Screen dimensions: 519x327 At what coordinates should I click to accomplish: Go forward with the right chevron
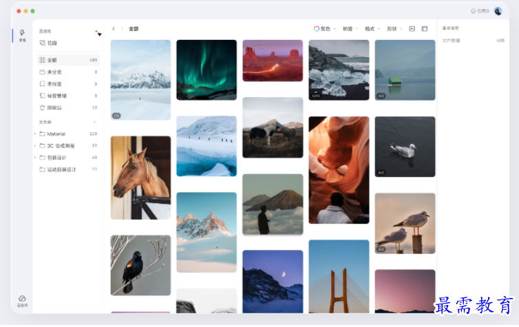click(122, 29)
